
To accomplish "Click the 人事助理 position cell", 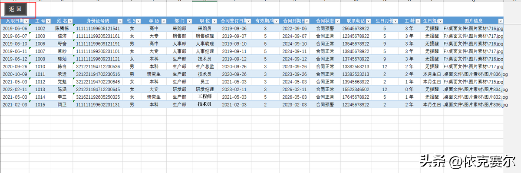I will pos(205,43).
